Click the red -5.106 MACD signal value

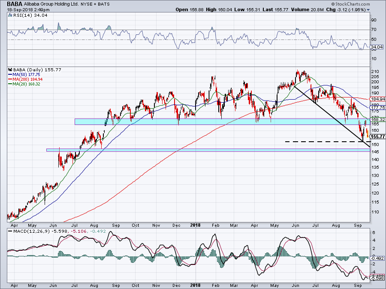[78, 231]
